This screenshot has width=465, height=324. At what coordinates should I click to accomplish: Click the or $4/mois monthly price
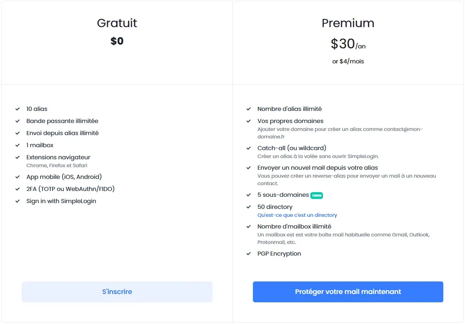348,61
